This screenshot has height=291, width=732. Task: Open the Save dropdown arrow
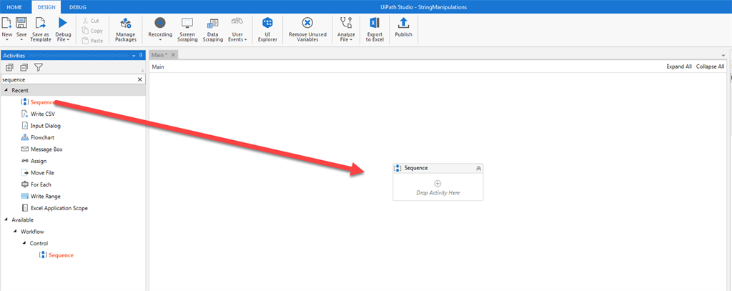(x=21, y=40)
